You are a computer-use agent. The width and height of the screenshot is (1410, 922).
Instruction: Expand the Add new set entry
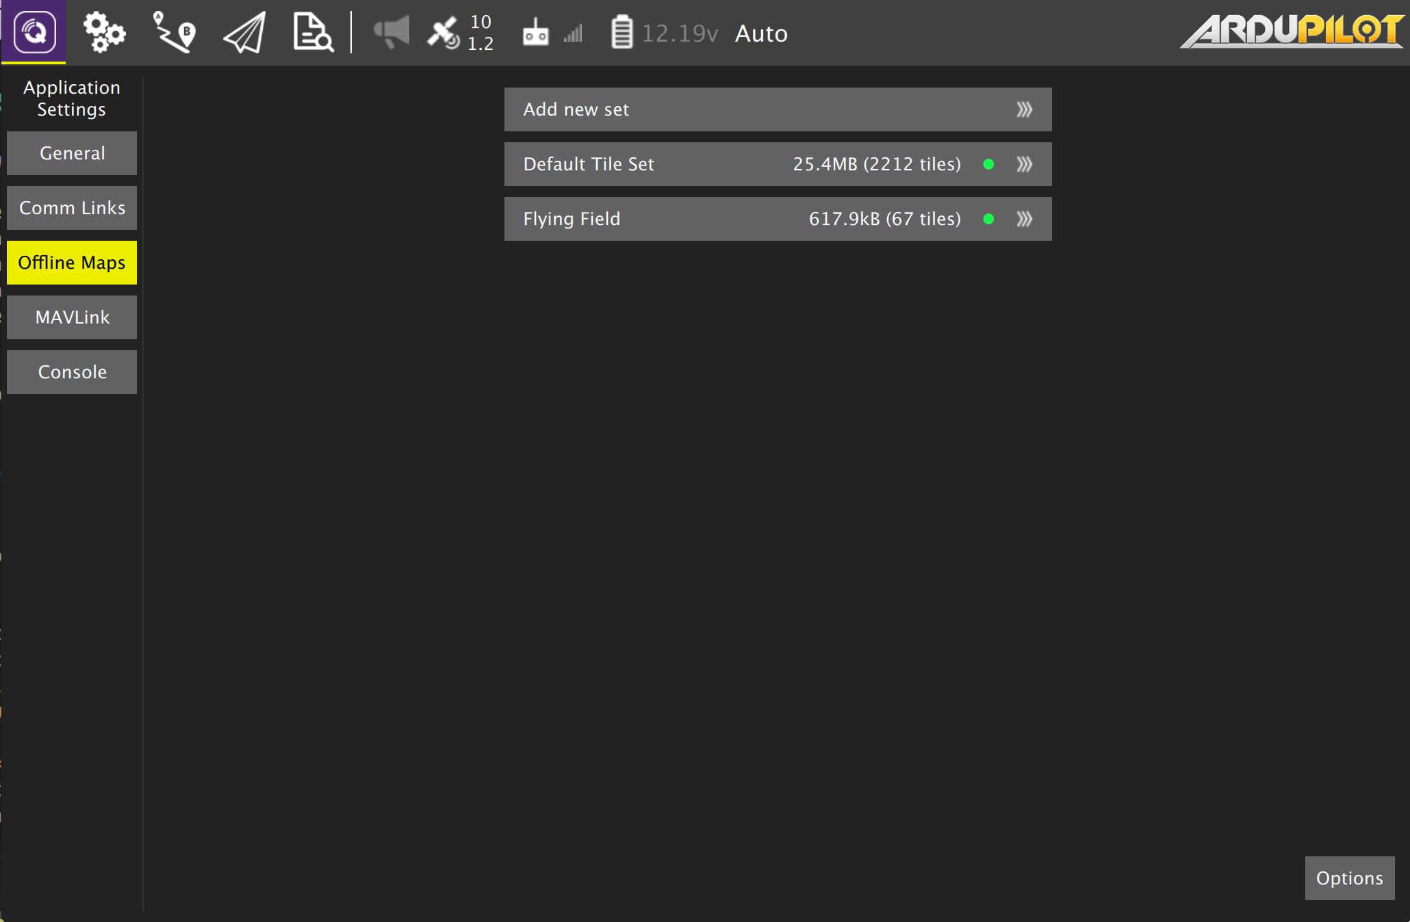click(1025, 109)
